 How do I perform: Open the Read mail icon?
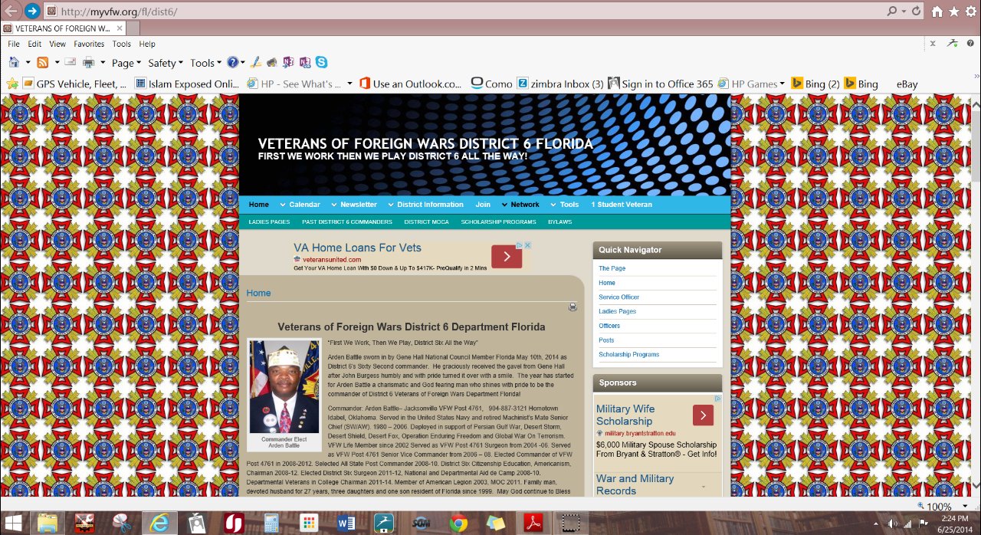pyautogui.click(x=69, y=62)
